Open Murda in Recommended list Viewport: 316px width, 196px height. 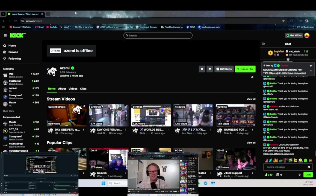pyautogui.click(x=21, y=124)
